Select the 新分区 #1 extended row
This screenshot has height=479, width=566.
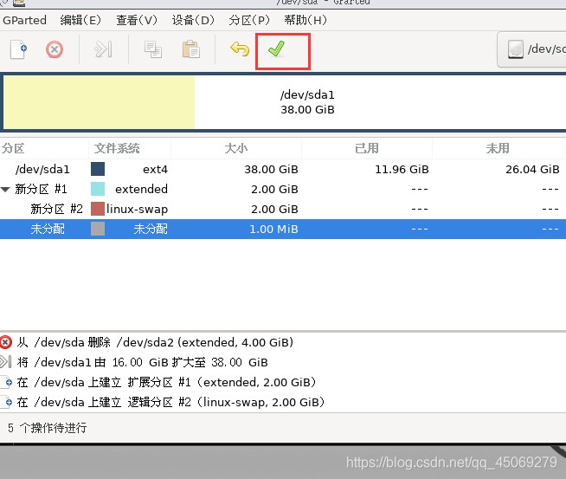[283, 190]
